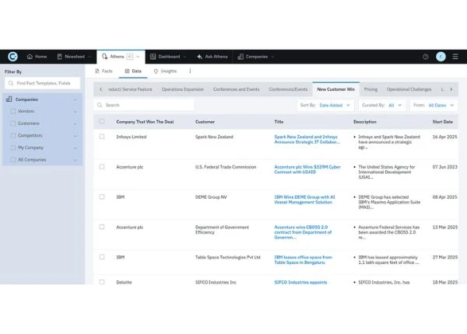The width and height of the screenshot is (467, 334).
Task: Switch to the Facts tab
Action: coord(104,71)
